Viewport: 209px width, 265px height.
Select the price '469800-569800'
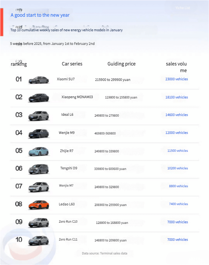(x=105, y=133)
